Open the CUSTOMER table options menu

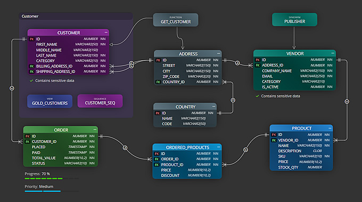click(x=106, y=33)
